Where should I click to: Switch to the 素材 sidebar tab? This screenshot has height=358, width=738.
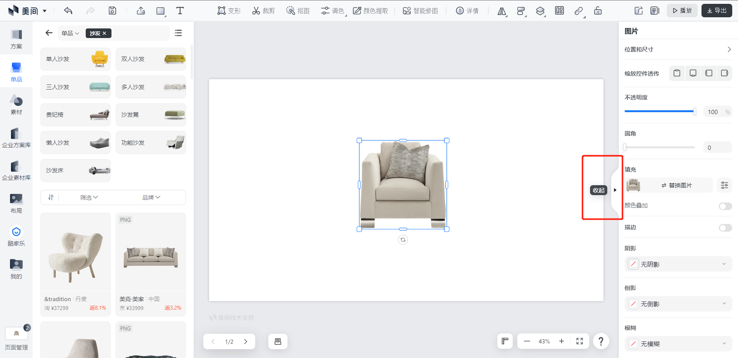16,105
